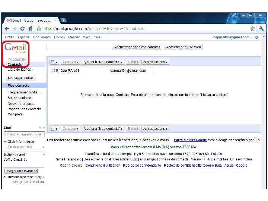Tick the top toolbar select-all checkbox
This screenshot has height=201, width=268.
(x=52, y=62)
